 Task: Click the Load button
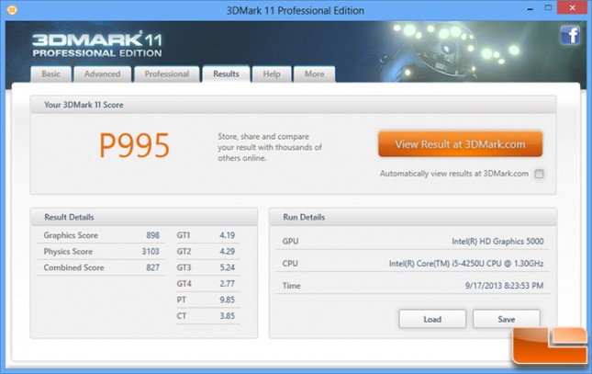click(432, 319)
